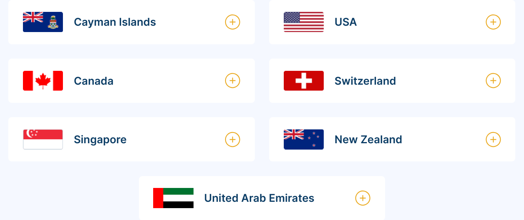Click the New Zealand country name
Image resolution: width=524 pixels, height=220 pixels.
(368, 139)
